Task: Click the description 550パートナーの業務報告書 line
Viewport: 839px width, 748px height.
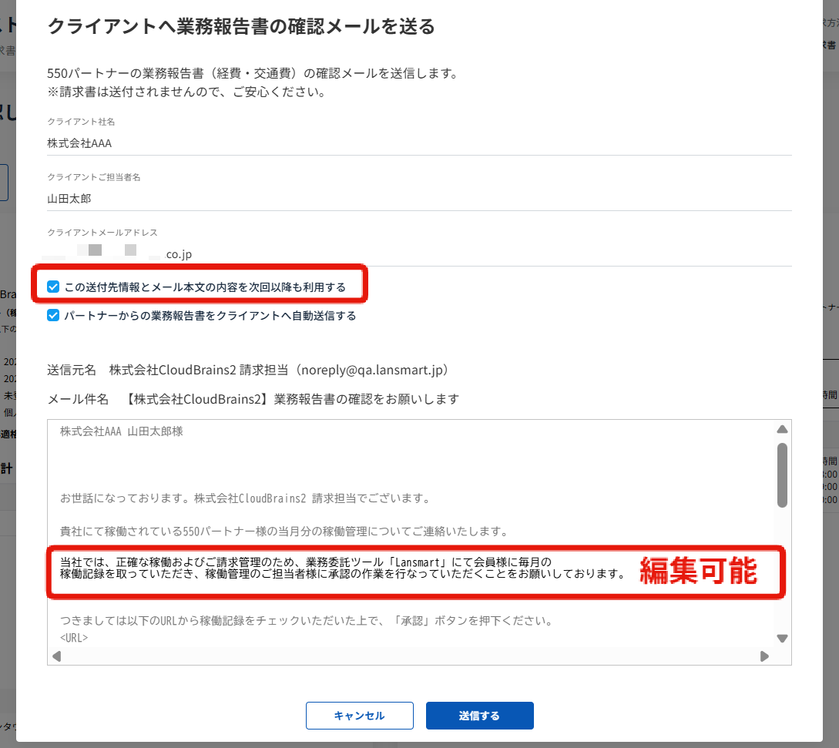Action: coord(253,73)
